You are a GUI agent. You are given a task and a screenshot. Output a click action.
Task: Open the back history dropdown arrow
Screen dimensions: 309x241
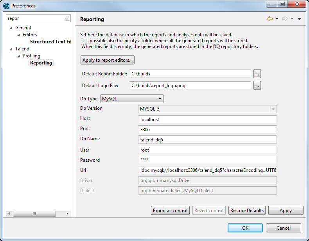click(x=277, y=19)
